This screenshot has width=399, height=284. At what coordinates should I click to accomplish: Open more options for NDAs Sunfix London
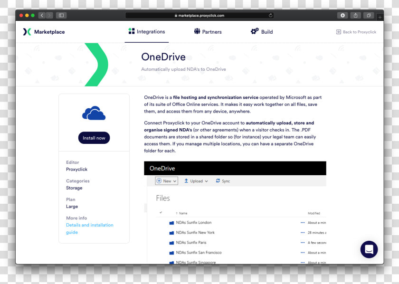point(303,223)
